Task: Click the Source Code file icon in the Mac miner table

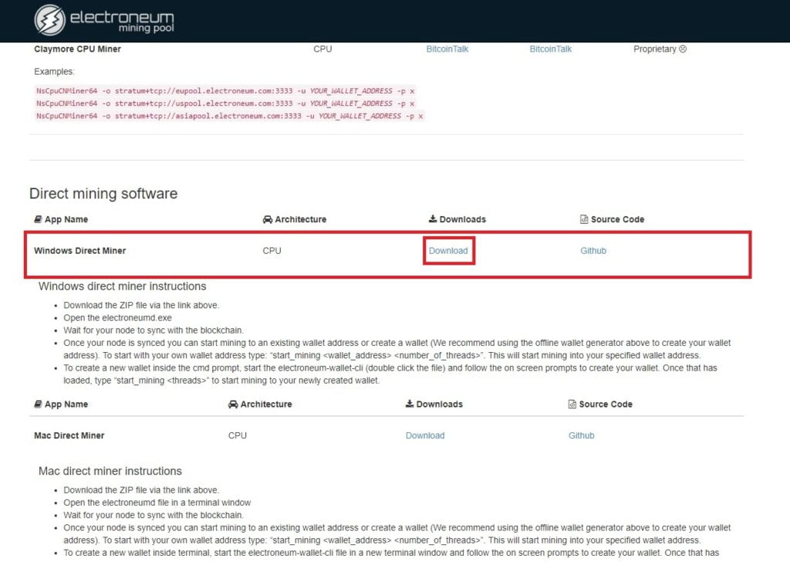Action: (572, 405)
